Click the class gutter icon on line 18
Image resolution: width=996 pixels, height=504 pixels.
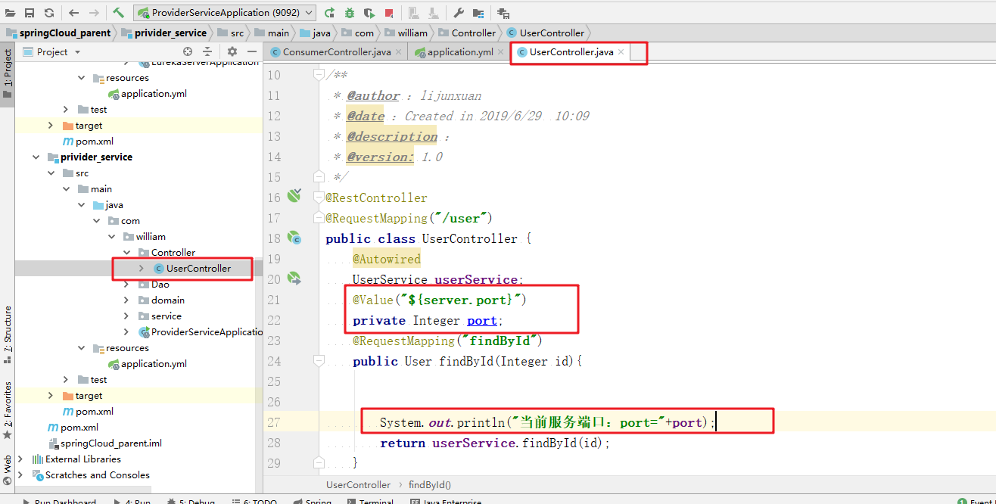[294, 238]
